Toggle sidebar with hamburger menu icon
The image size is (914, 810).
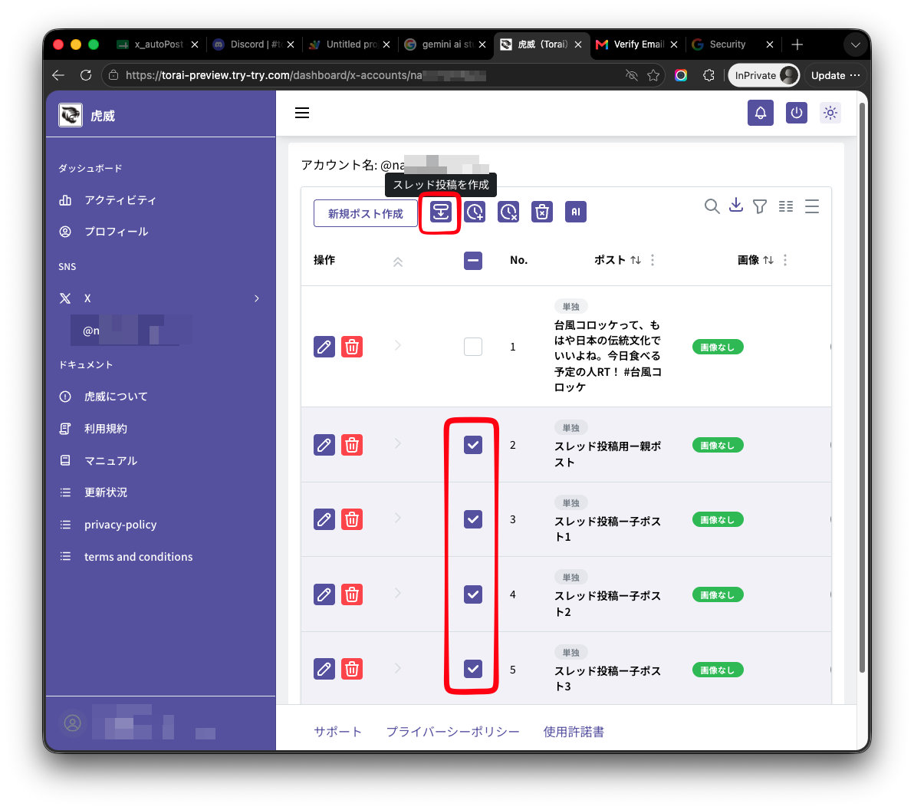coord(302,113)
